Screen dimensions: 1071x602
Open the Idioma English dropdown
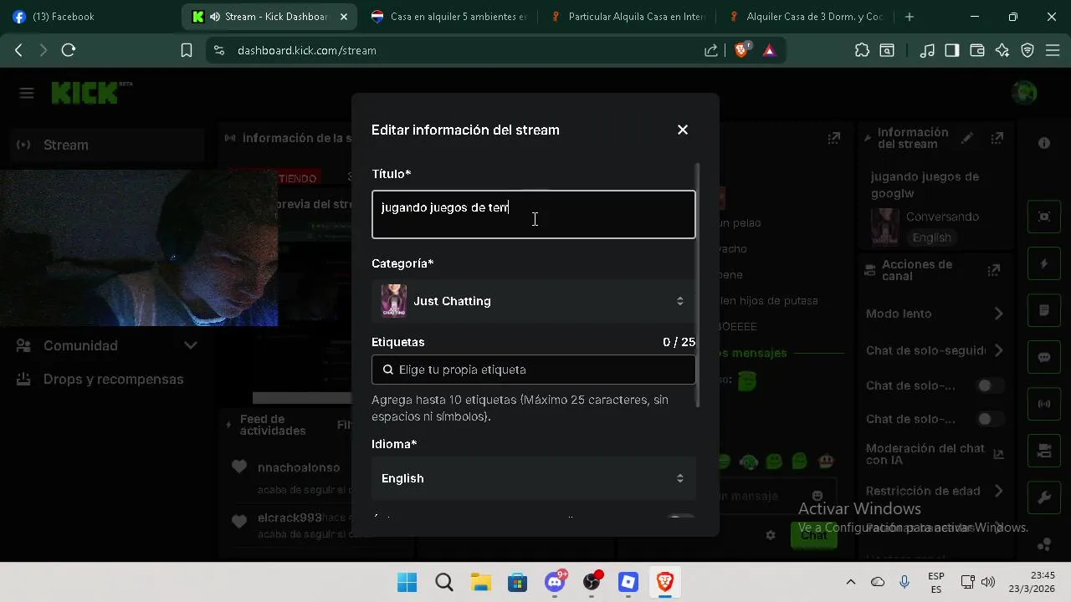[533, 478]
